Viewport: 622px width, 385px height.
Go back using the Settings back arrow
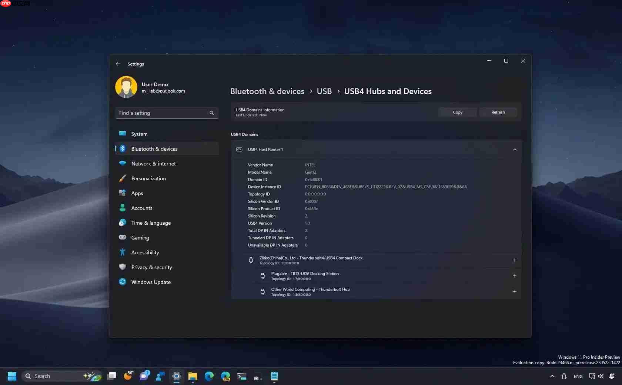[118, 64]
